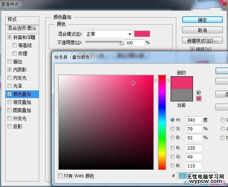Click overlay color swatch next to blend mode
228x187 pixels.
[x=142, y=34]
